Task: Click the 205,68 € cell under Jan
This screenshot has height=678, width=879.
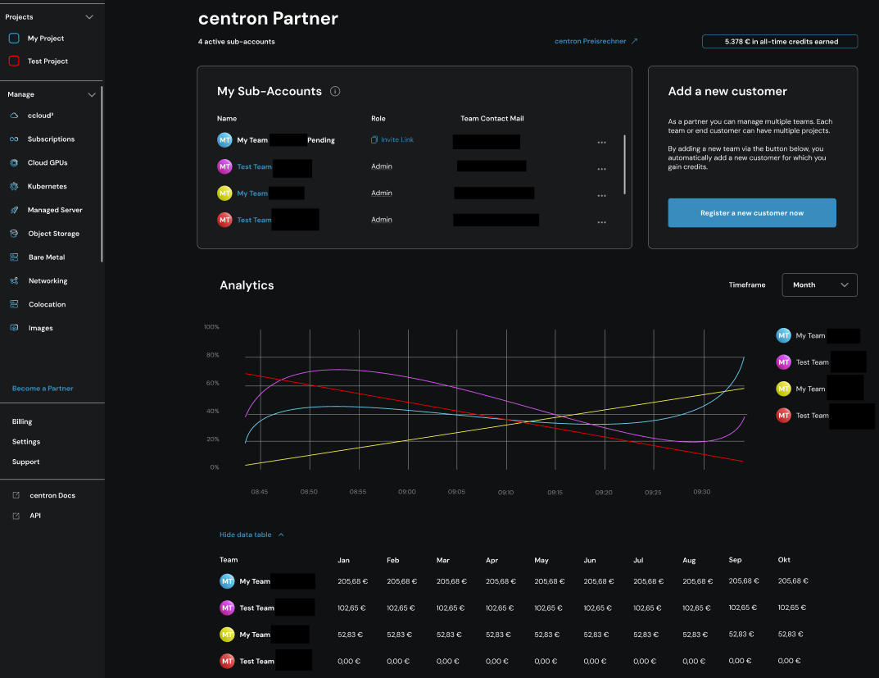Action: pyautogui.click(x=352, y=581)
